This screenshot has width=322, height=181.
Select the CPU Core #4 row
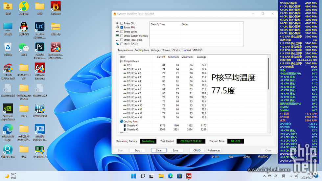(x=164, y=81)
